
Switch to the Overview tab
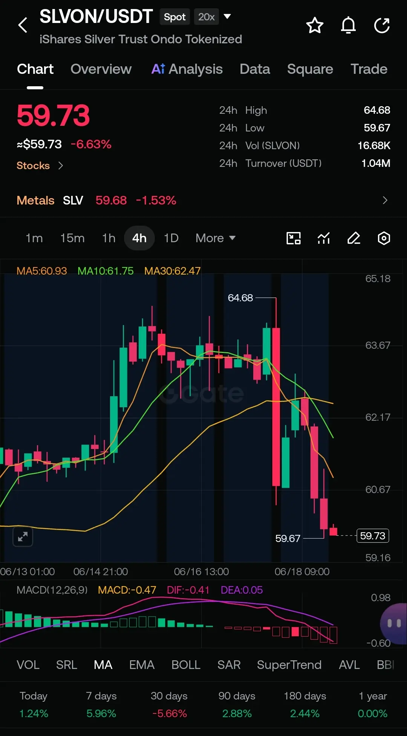tap(101, 69)
